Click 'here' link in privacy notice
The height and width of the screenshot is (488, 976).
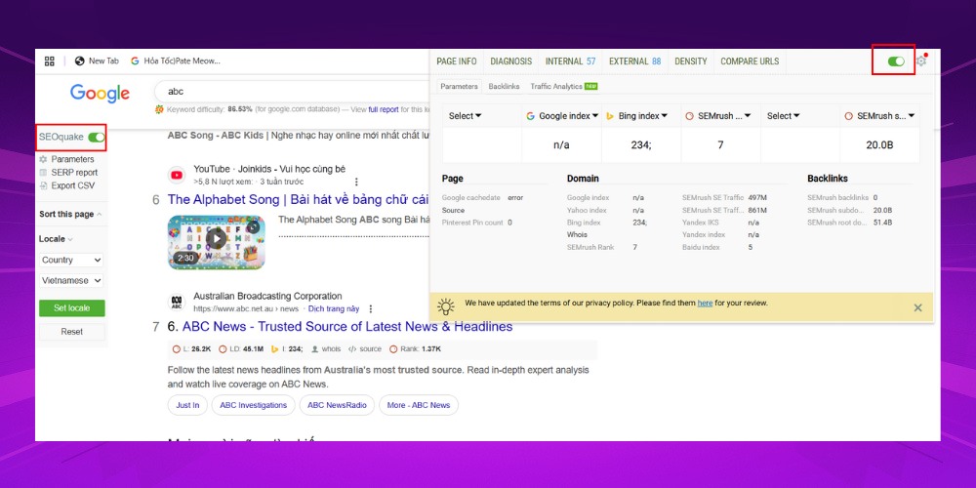point(705,304)
